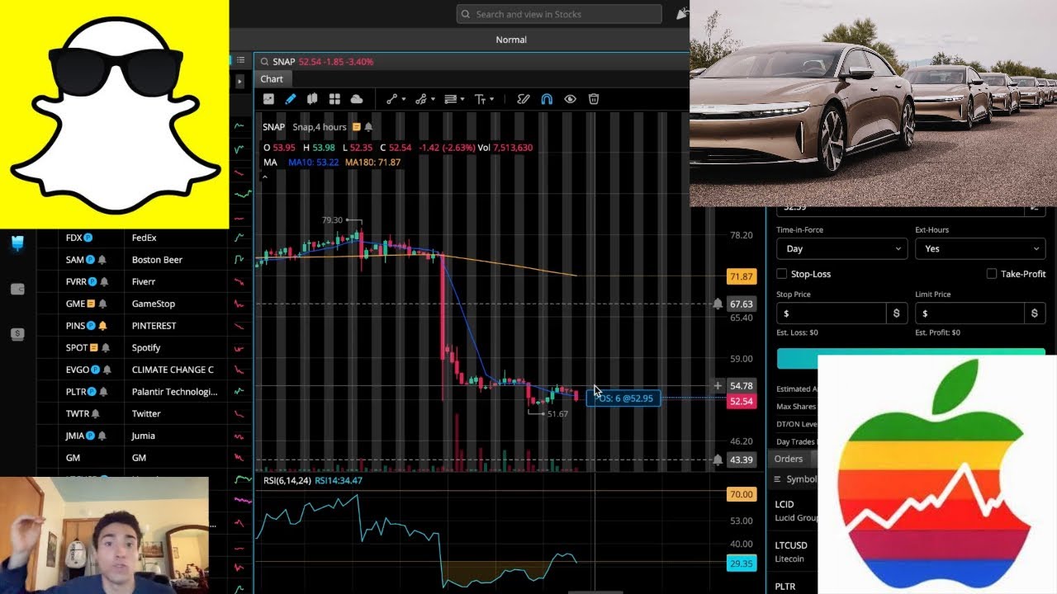Click the list view icon above the watchlist
Viewport: 1057px width, 594px height.
tap(240, 60)
